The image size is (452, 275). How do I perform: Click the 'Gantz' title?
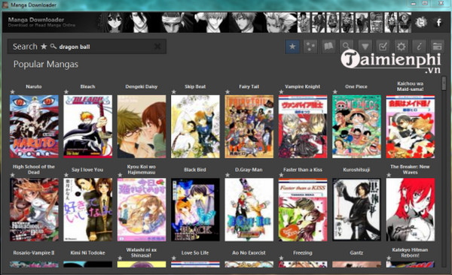pyautogui.click(x=356, y=253)
